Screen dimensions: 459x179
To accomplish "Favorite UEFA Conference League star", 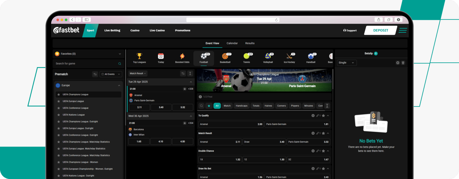I will [x=59, y=108].
